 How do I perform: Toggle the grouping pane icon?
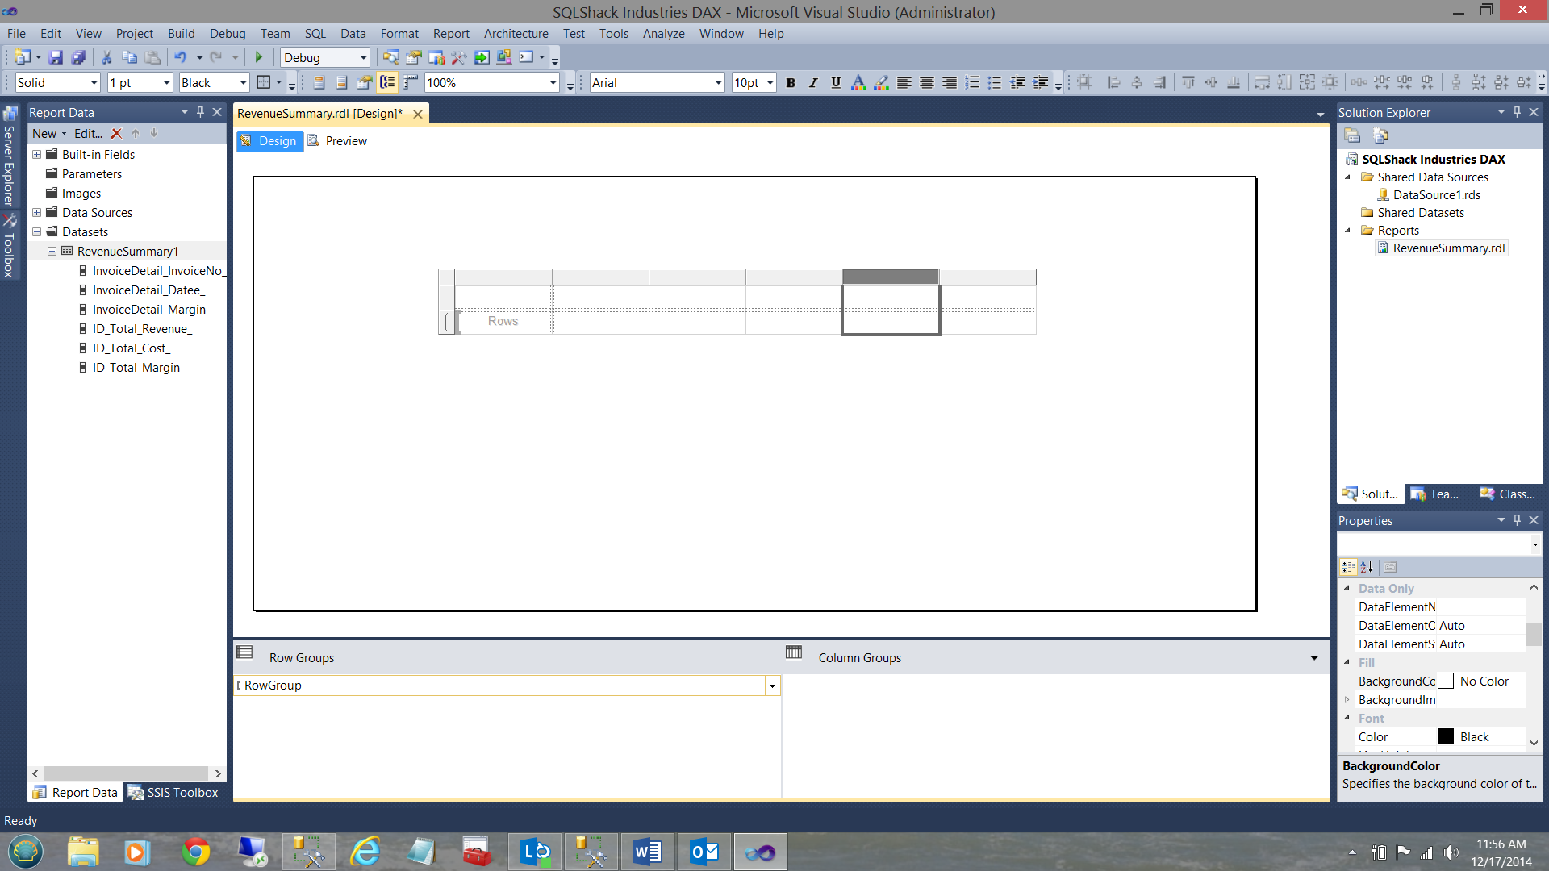388,82
